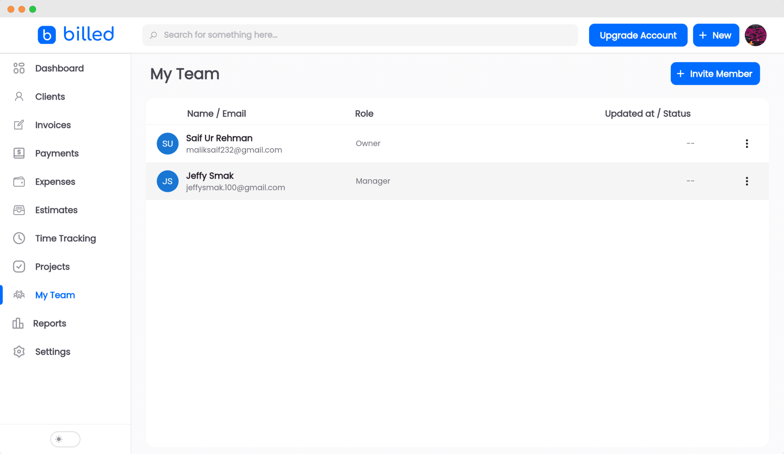Image resolution: width=784 pixels, height=454 pixels.
Task: Click the Upgrade Account button
Action: [x=638, y=35]
